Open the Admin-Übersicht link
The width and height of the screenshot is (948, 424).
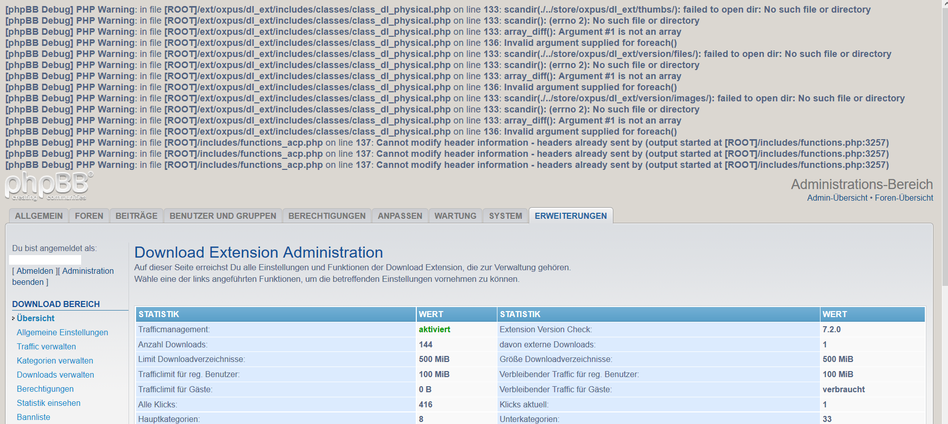pyautogui.click(x=837, y=198)
